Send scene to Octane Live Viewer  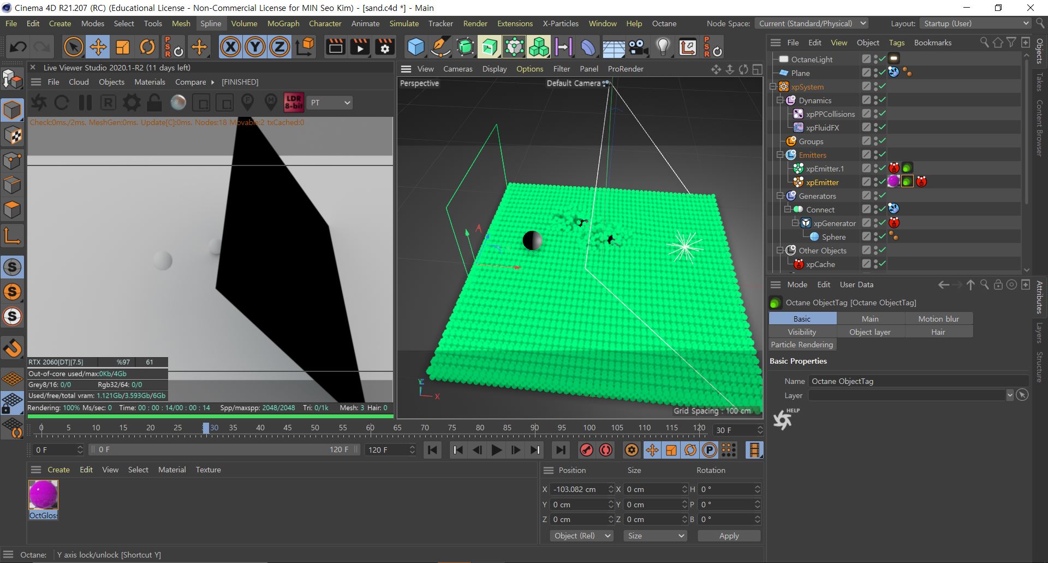39,102
